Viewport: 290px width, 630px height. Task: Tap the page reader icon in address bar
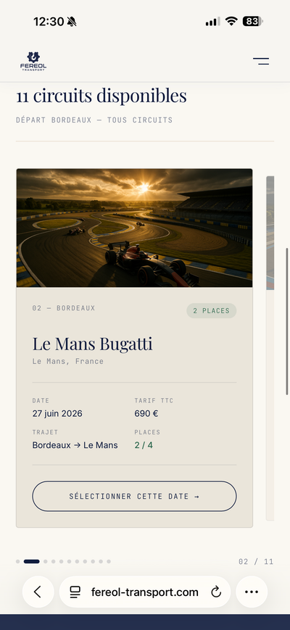(75, 592)
